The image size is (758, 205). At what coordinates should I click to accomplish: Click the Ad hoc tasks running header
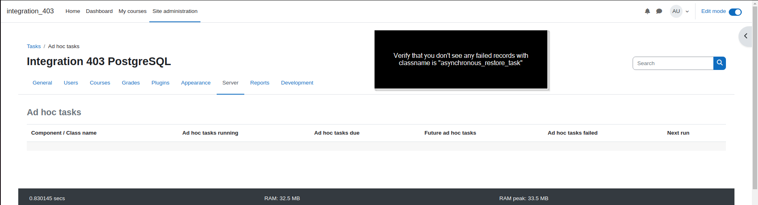[x=210, y=133]
